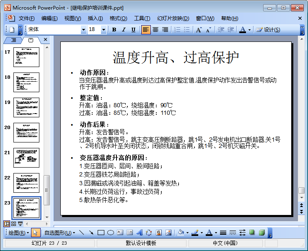Open the 幻灯片放映 (Slide Show) menu
Screen dimensions: 308x251
[173, 18]
